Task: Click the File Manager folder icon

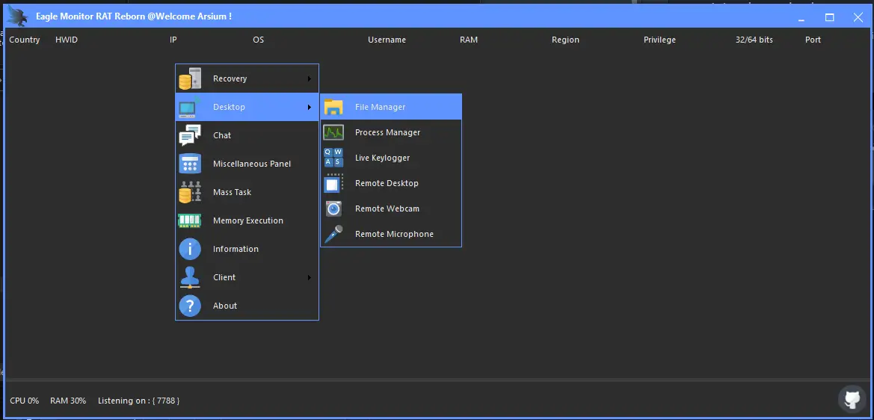Action: (x=333, y=107)
